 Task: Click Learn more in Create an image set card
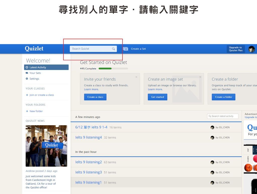[155, 89]
